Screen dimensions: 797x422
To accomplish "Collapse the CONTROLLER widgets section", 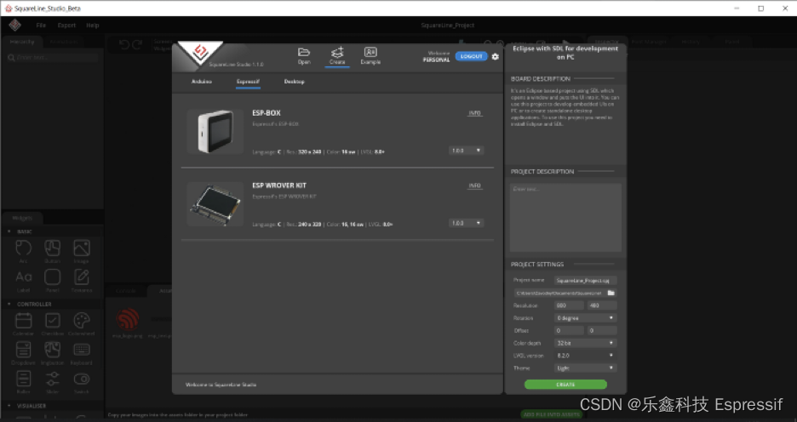I will tap(9, 305).
